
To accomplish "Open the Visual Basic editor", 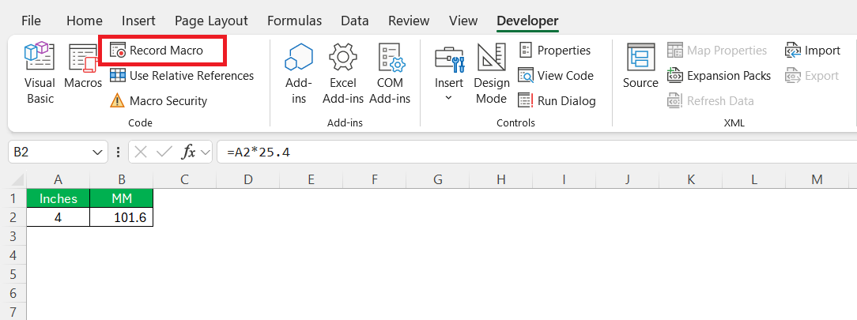I will tap(40, 73).
